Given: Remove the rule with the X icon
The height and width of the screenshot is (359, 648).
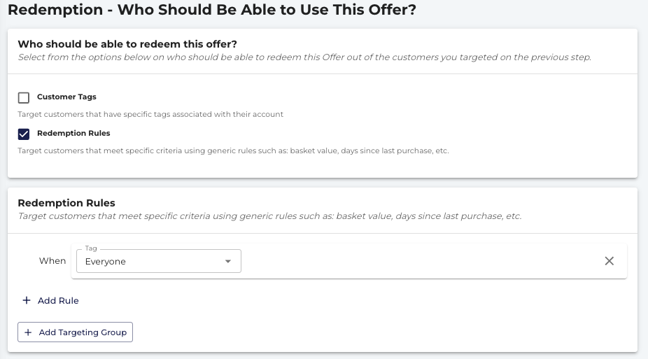Looking at the screenshot, I should [x=609, y=261].
